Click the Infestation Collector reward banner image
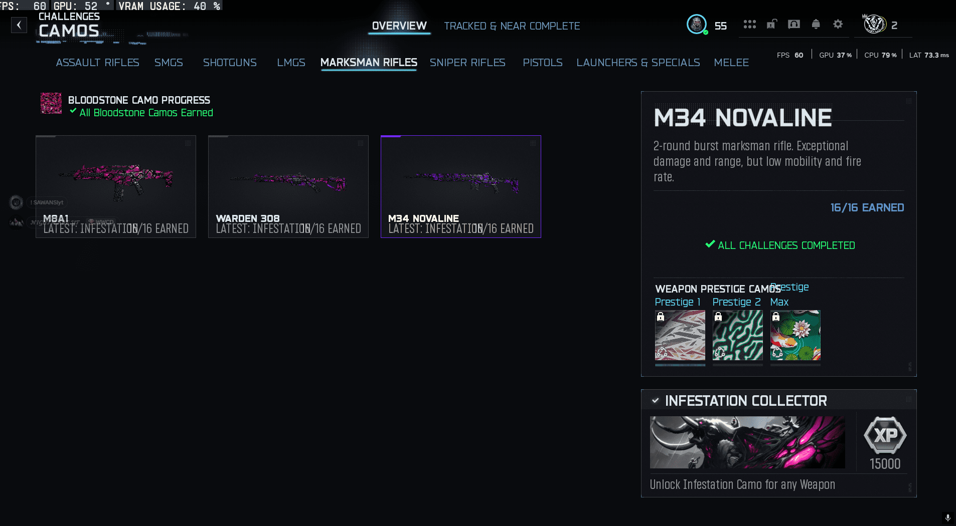Image resolution: width=956 pixels, height=526 pixels. click(747, 442)
